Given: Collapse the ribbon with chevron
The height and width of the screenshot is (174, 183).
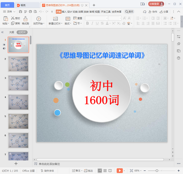Looking at the screenshot, I should click(178, 11).
